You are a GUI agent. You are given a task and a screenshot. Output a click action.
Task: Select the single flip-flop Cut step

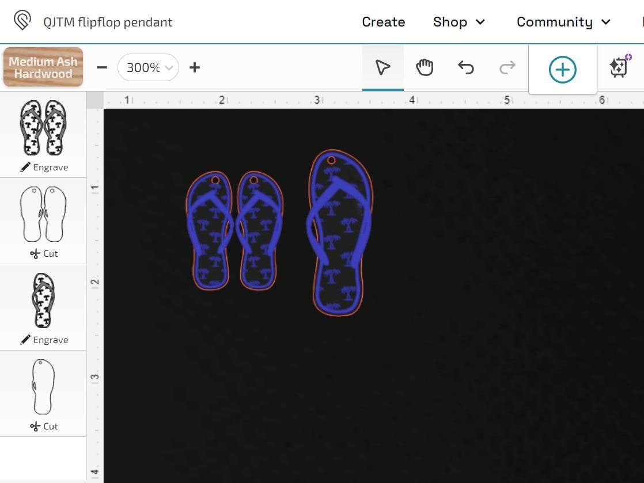tap(43, 394)
